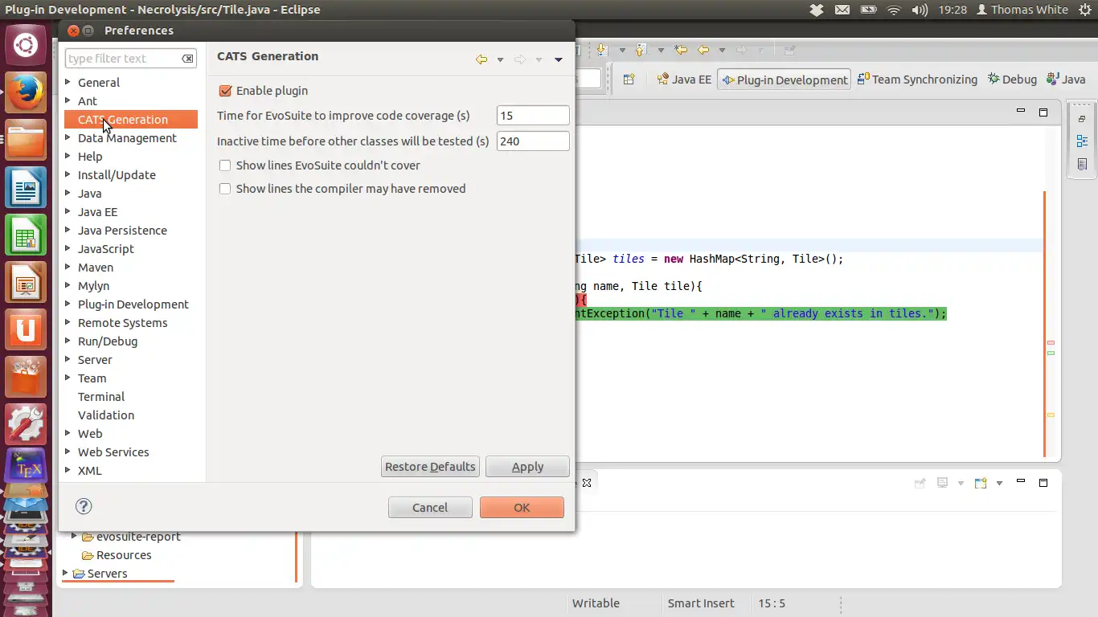Open Ubuntu Software Center from the launcher
This screenshot has height=617, width=1098.
[x=26, y=376]
